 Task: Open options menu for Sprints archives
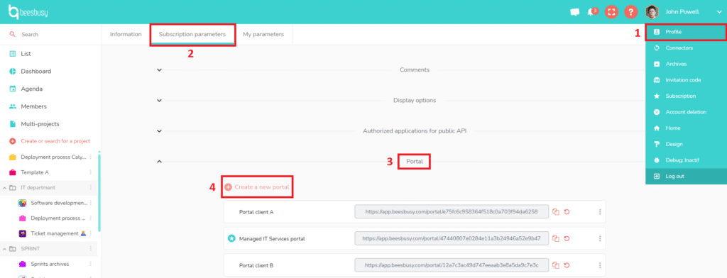point(91,264)
